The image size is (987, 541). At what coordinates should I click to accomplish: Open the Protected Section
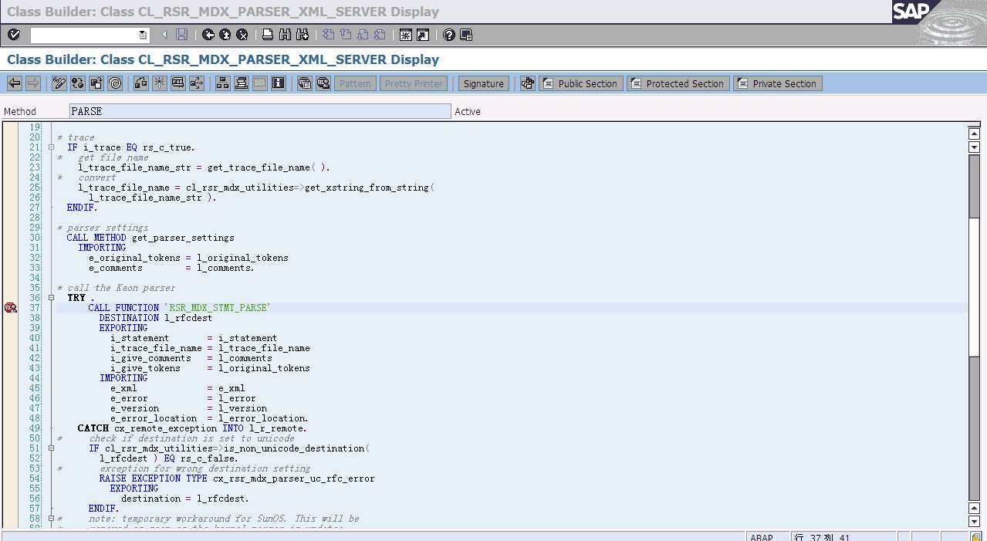(677, 83)
